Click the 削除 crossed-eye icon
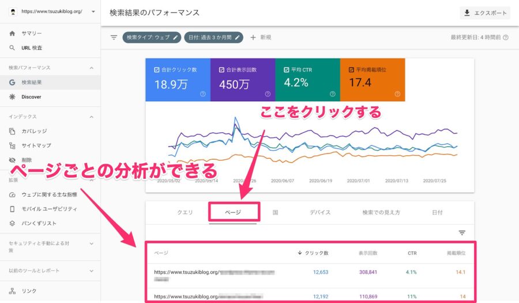519x303 pixels. click(12, 160)
